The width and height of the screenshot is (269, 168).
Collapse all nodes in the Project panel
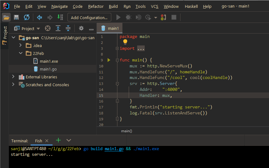(x=68, y=29)
